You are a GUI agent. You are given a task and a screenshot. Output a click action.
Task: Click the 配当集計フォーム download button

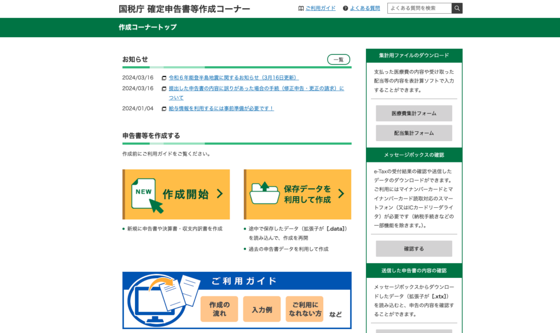pos(413,133)
